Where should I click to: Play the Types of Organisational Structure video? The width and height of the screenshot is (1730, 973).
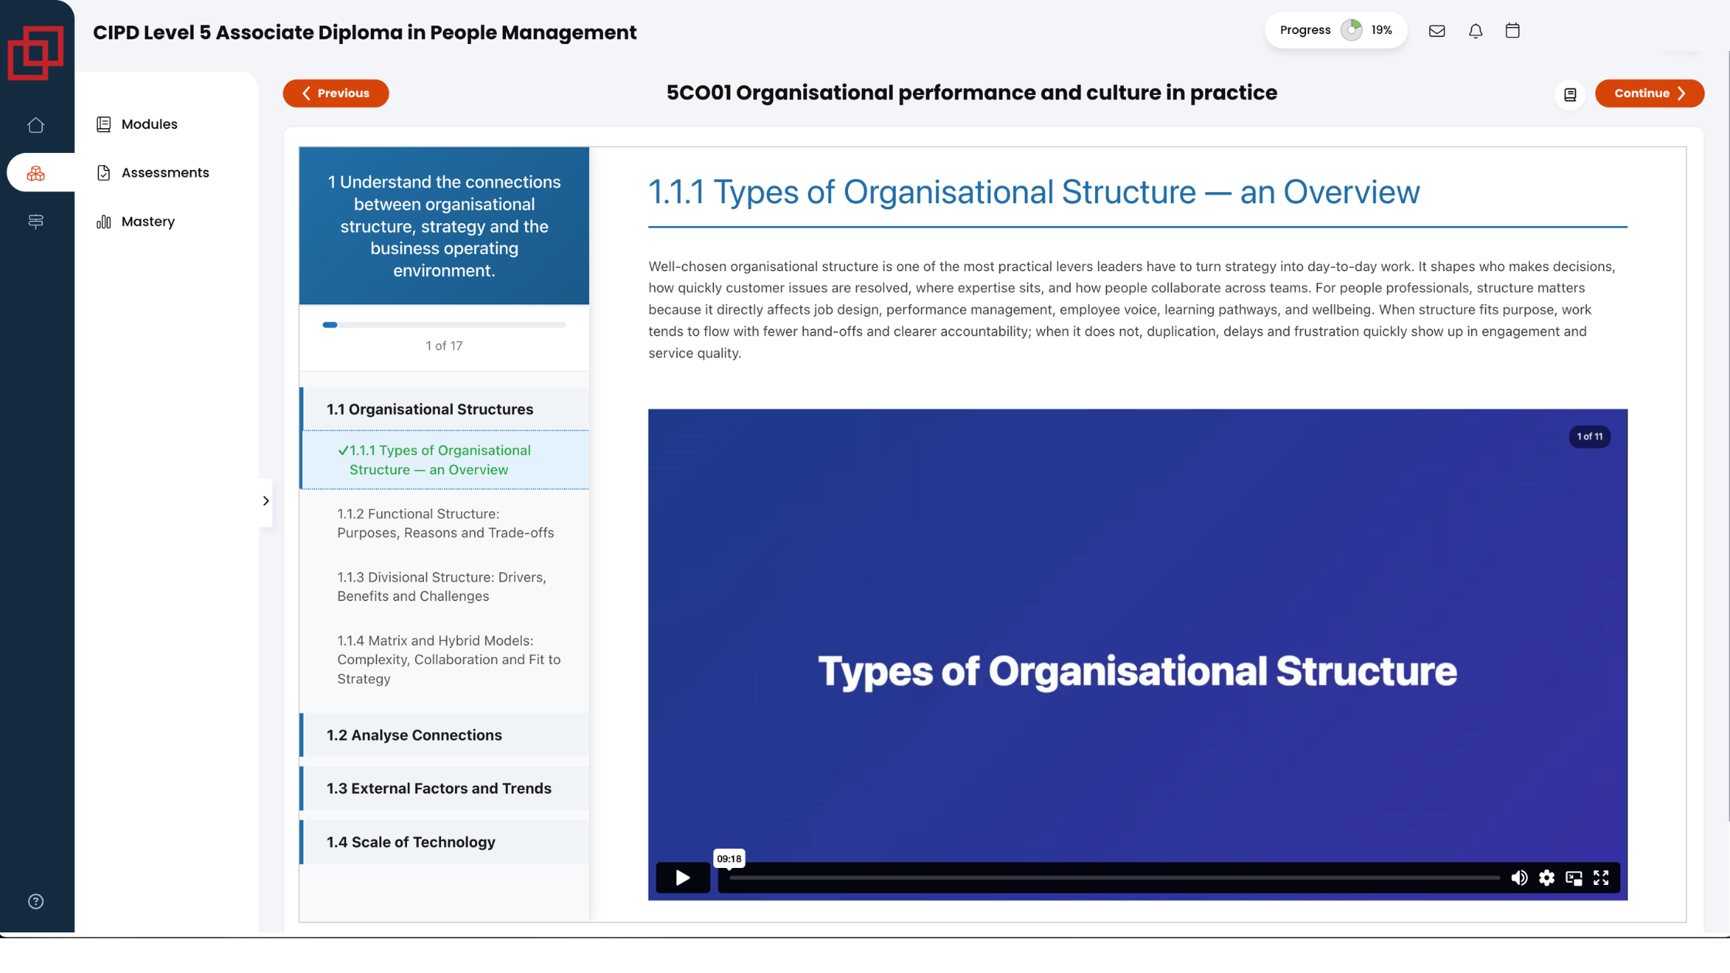(x=682, y=878)
